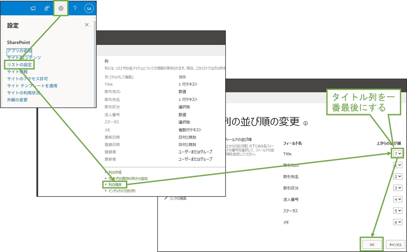Click サイト テンプレートを適用 link
This screenshot has width=407, height=252.
[32, 86]
